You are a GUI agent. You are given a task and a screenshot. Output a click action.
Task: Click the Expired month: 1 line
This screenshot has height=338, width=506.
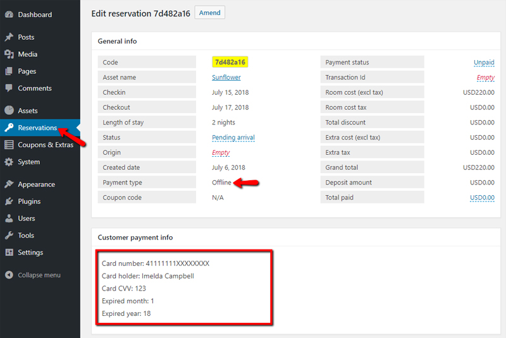click(x=128, y=301)
